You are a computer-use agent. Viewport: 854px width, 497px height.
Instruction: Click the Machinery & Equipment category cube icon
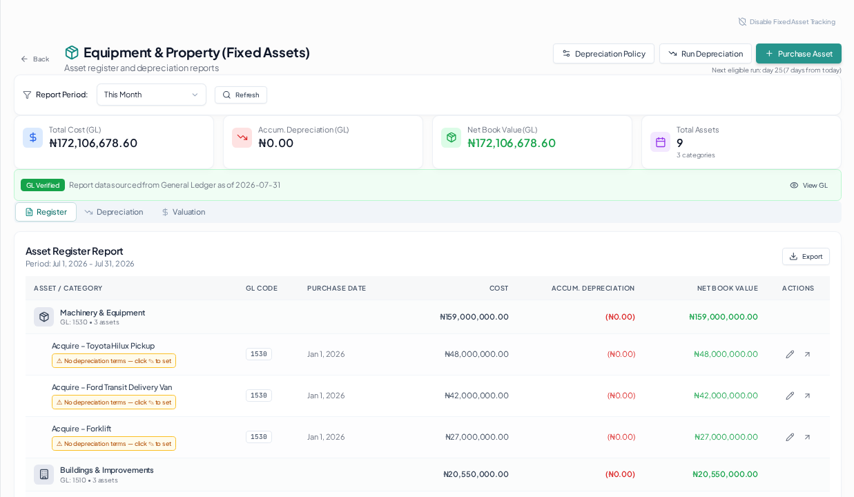coord(44,317)
